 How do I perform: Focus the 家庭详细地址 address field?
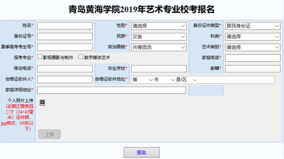112,90
